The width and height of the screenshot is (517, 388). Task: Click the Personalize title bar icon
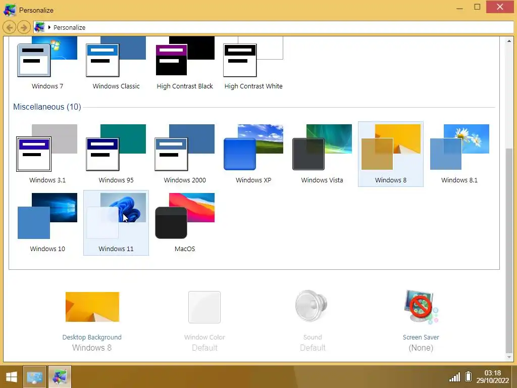[x=10, y=10]
